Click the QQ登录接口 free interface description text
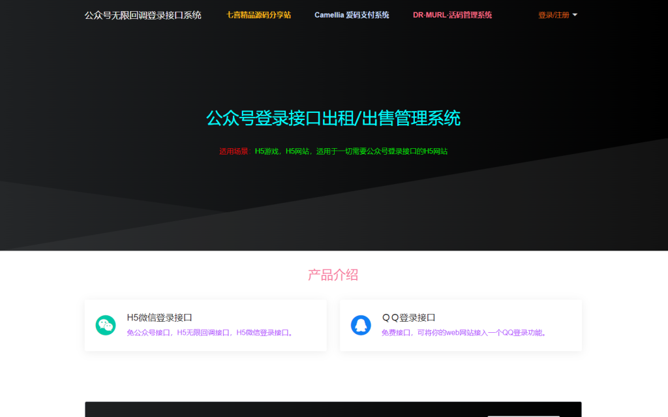The width and height of the screenshot is (668, 417). (465, 332)
